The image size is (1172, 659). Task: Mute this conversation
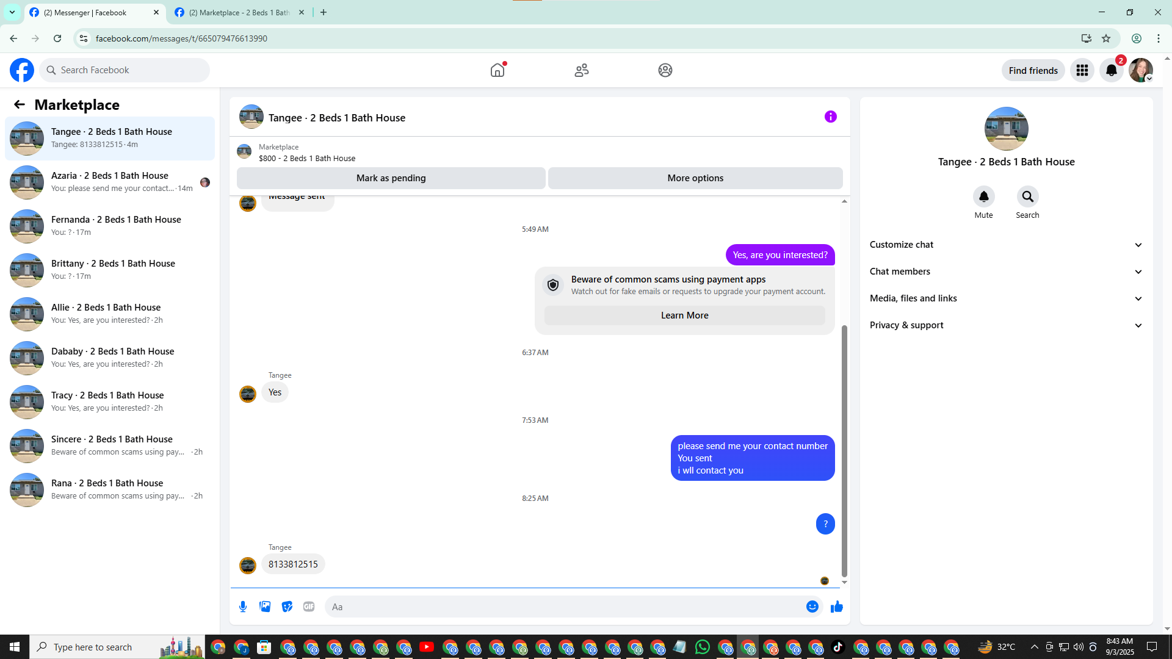click(984, 196)
